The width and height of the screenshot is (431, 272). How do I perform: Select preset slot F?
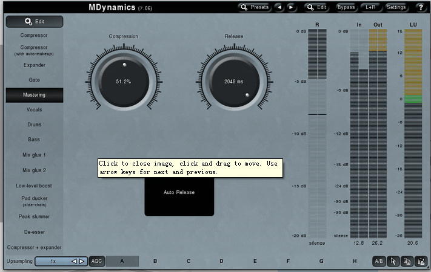pos(288,261)
